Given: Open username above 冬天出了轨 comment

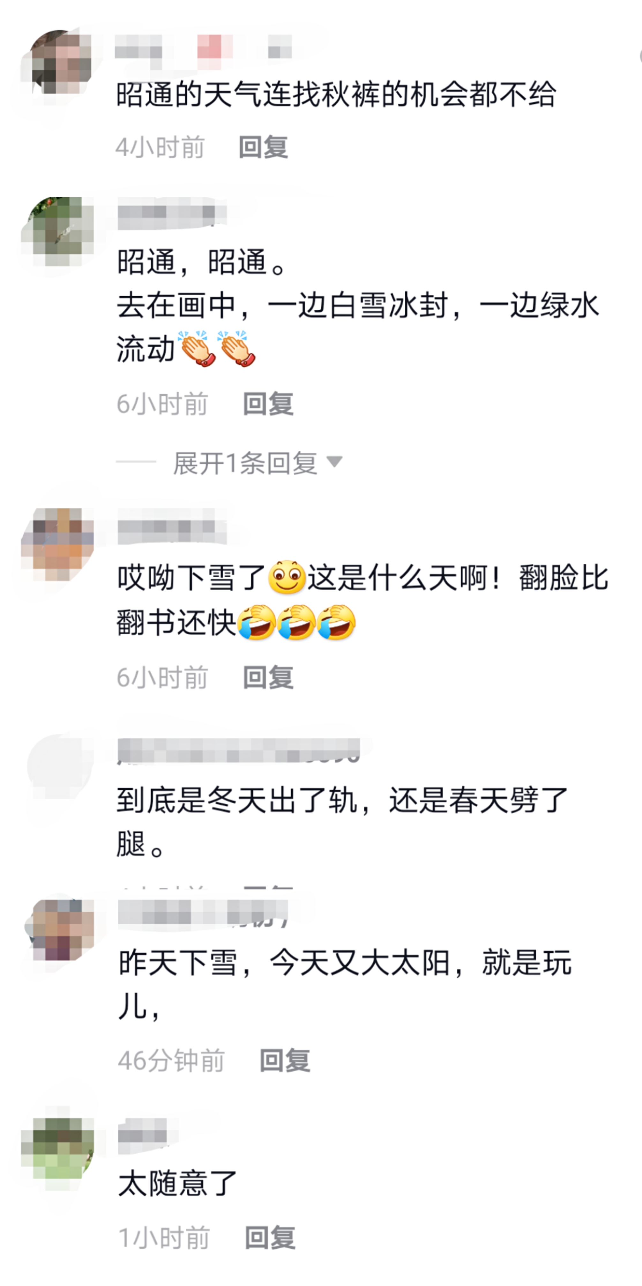Looking at the screenshot, I should 239,750.
